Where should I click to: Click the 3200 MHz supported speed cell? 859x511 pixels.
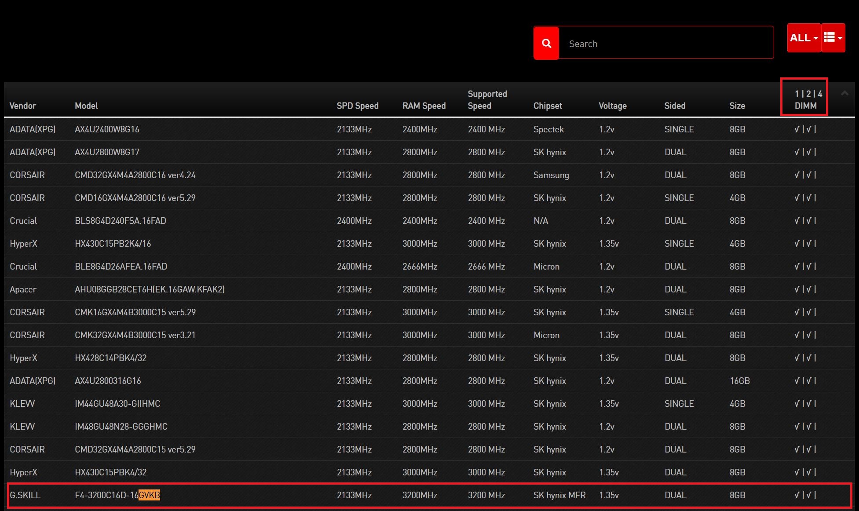[486, 495]
